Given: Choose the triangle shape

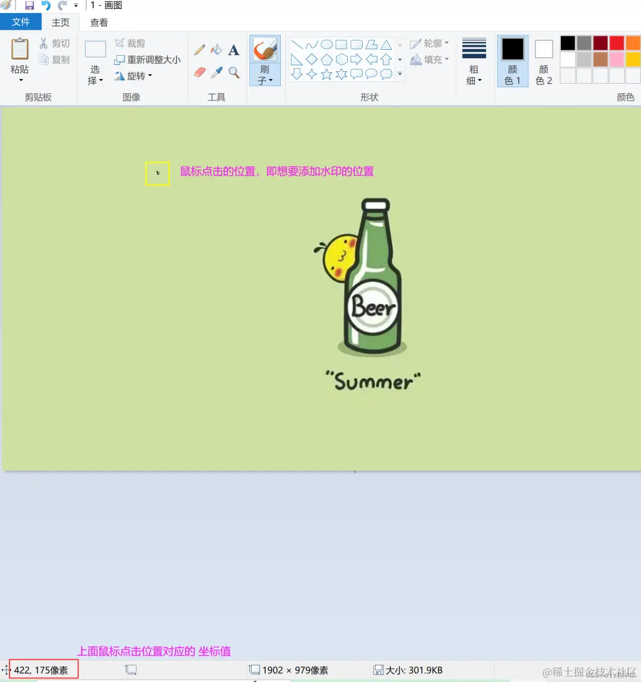Looking at the screenshot, I should pos(386,45).
